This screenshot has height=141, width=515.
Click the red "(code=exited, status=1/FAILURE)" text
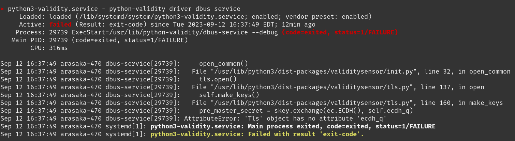point(340,32)
